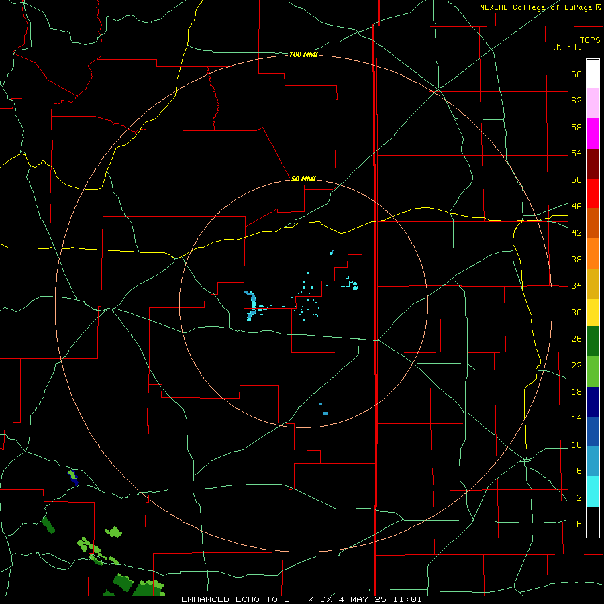Click the legend value 26

576,339
